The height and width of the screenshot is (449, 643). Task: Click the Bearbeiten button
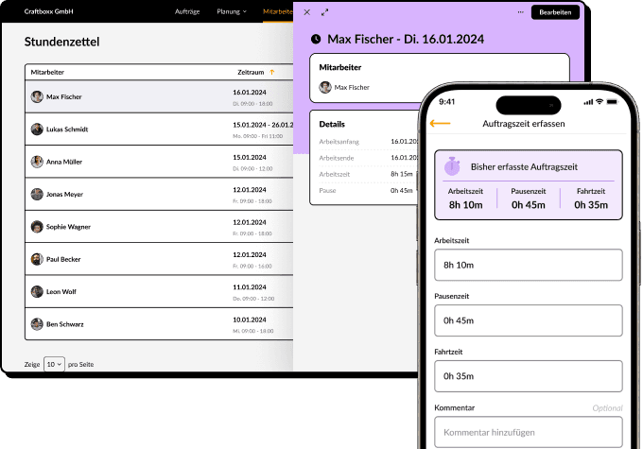point(555,12)
